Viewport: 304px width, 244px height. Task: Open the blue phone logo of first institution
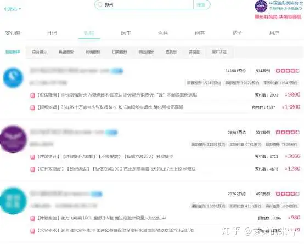tap(13, 77)
